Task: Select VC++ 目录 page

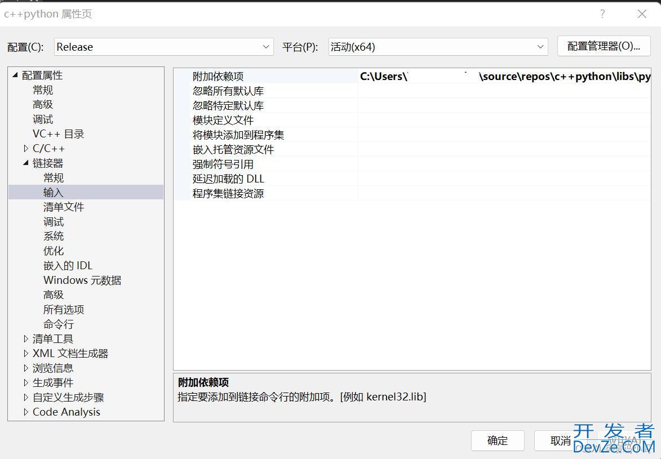Action: 59,134
